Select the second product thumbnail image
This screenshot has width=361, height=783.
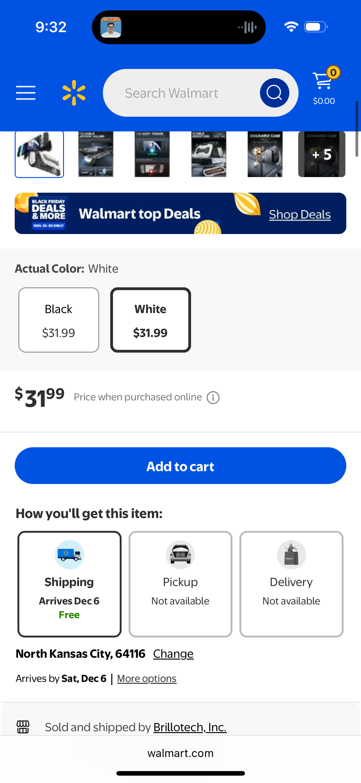coord(96,154)
